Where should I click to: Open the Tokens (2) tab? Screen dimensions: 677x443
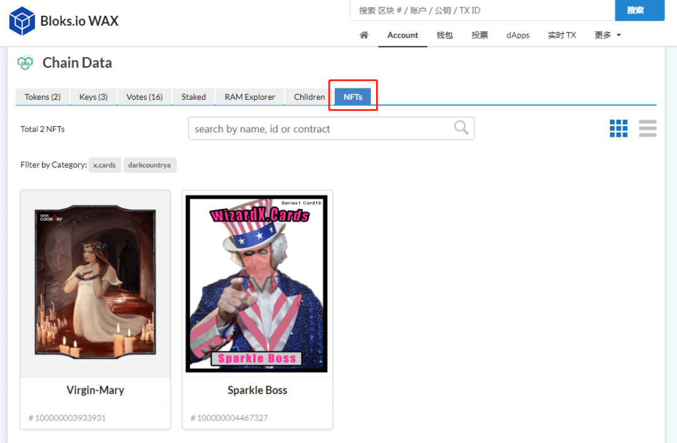click(x=43, y=97)
